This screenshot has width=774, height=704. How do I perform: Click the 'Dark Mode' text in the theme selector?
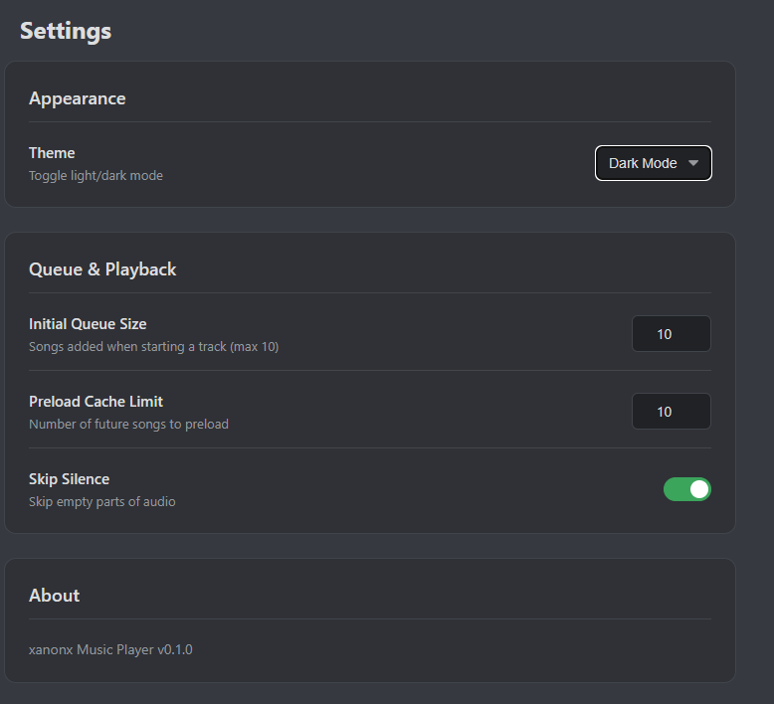tap(643, 163)
